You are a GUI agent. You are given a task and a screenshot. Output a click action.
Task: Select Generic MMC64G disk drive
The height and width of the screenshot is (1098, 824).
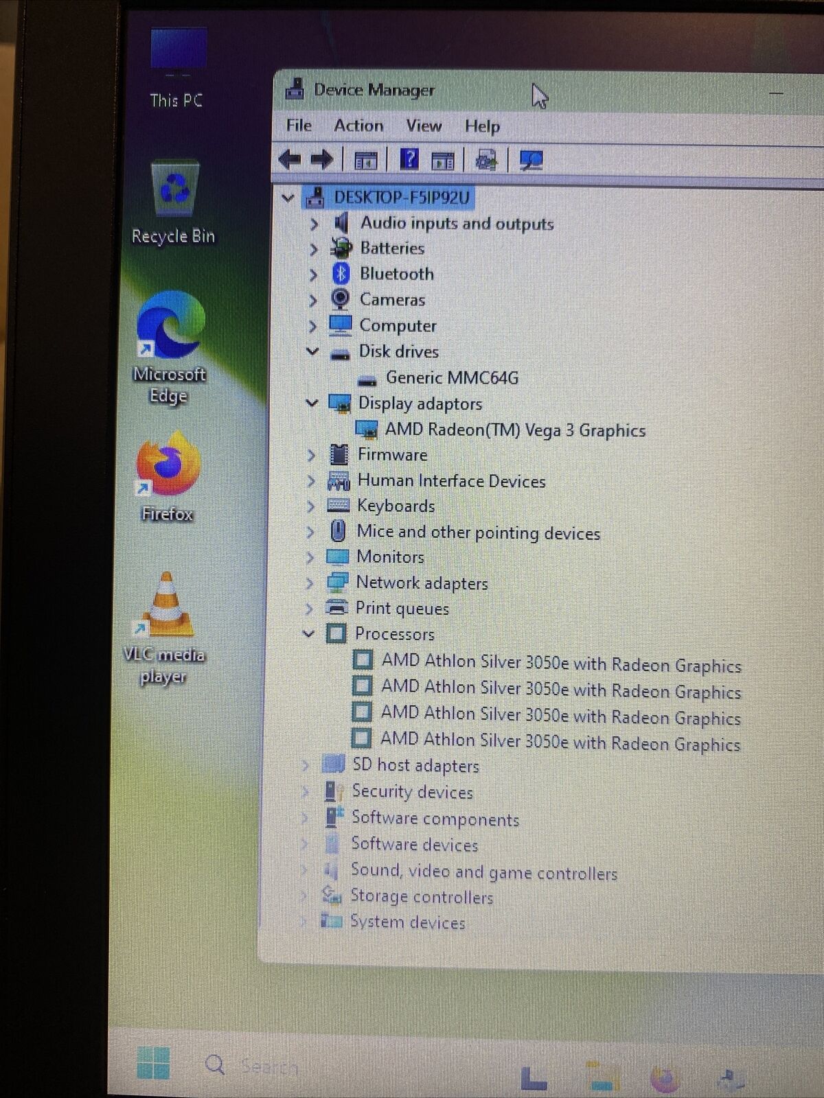pos(452,377)
